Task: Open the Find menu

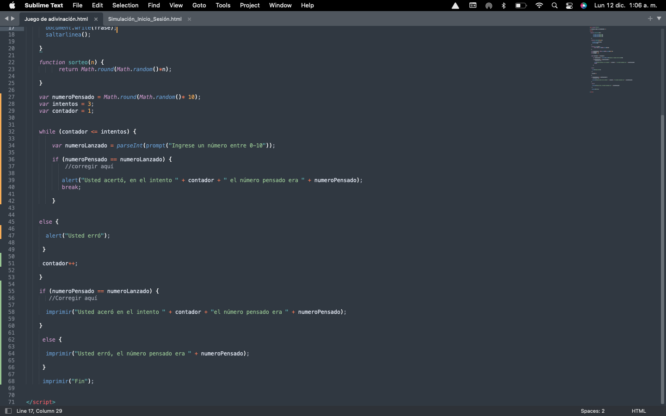Action: click(154, 6)
